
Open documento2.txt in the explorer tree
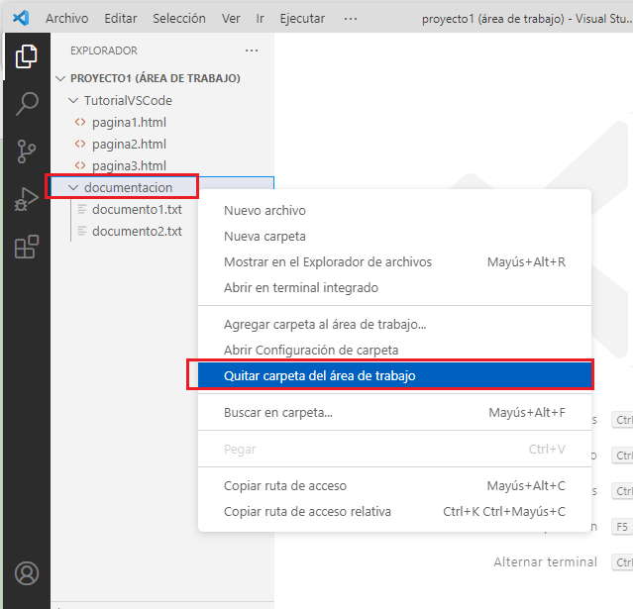tap(137, 231)
